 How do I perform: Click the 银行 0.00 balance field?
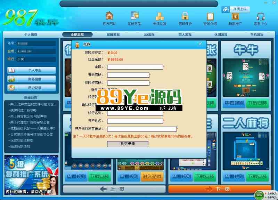coord(36,59)
